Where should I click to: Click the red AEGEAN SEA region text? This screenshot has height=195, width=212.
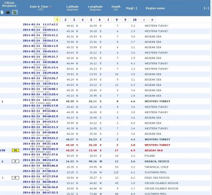[154, 151]
